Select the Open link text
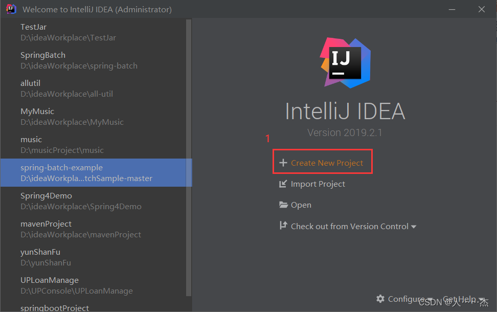497x312 pixels. pyautogui.click(x=301, y=205)
